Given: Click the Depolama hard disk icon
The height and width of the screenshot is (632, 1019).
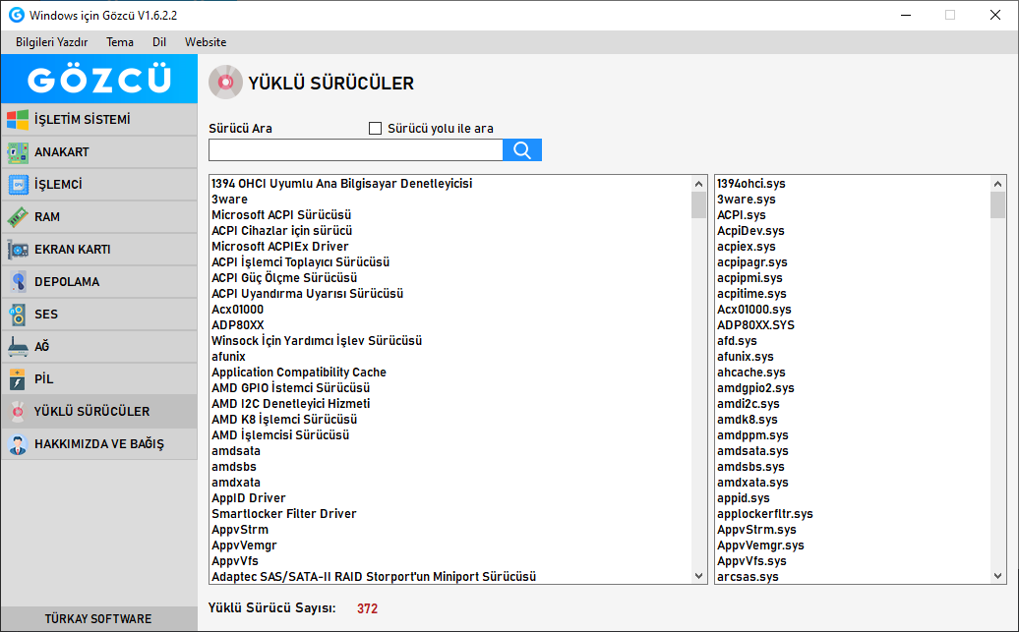Looking at the screenshot, I should click(x=18, y=282).
